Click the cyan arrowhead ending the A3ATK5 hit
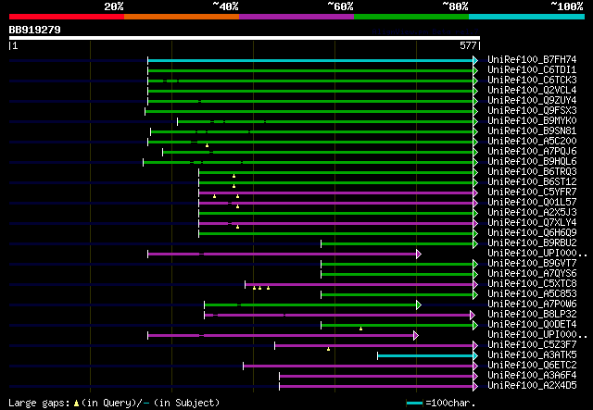This screenshot has width=593, height=410. (x=475, y=356)
